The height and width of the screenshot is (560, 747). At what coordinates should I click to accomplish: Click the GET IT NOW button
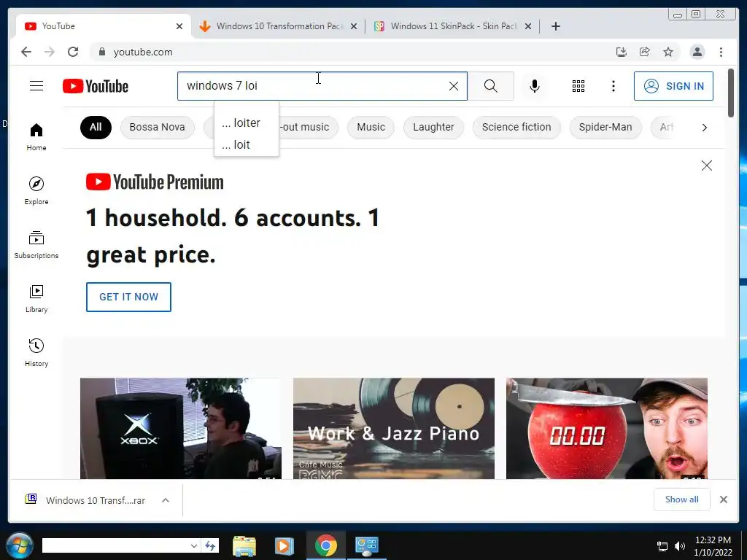(x=128, y=297)
